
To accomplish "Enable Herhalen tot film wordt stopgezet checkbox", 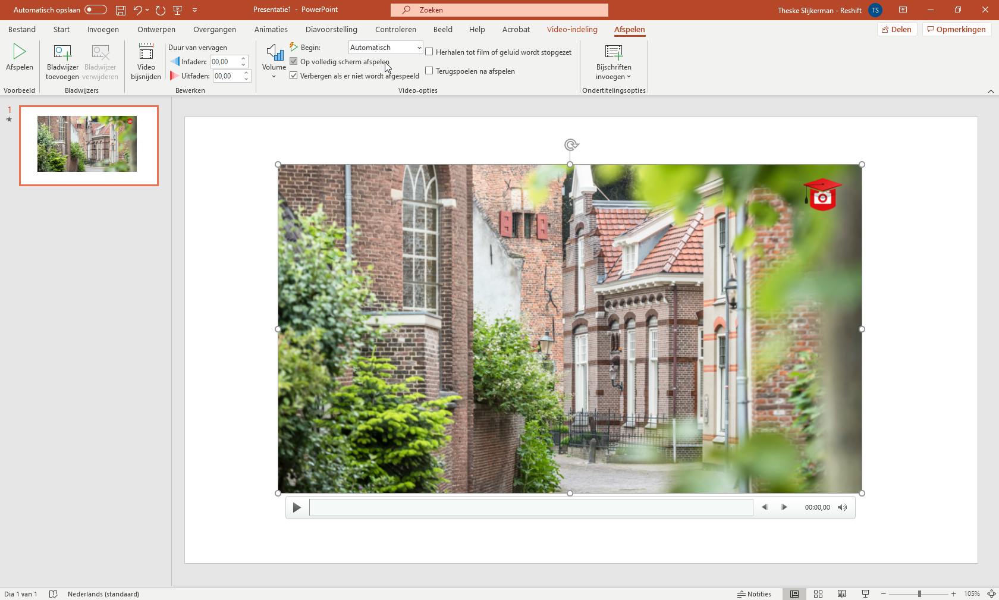I will point(429,52).
